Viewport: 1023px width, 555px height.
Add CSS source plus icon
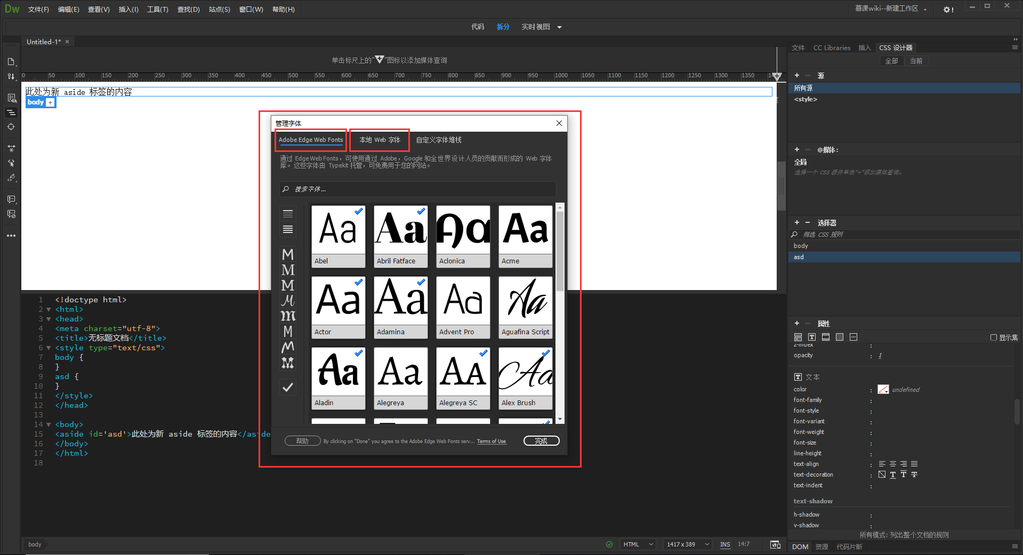(797, 76)
